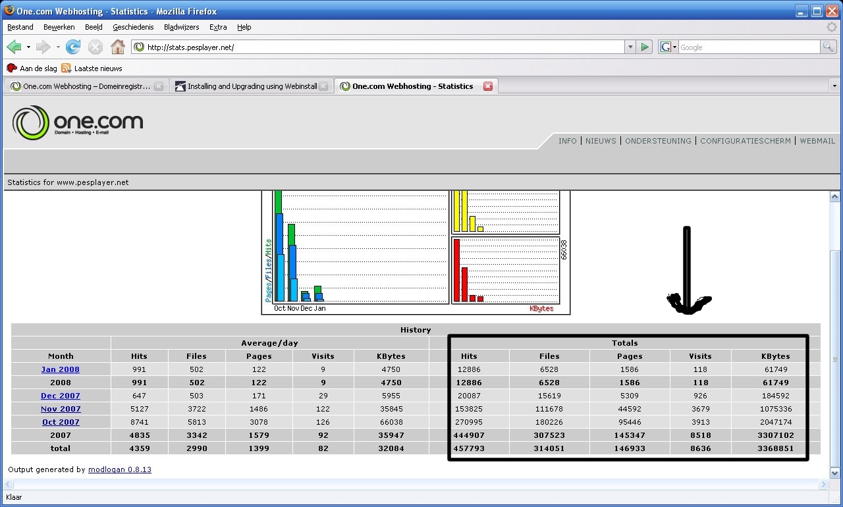The height and width of the screenshot is (507, 843).
Task: Maximize the Firefox window
Action: [x=817, y=11]
